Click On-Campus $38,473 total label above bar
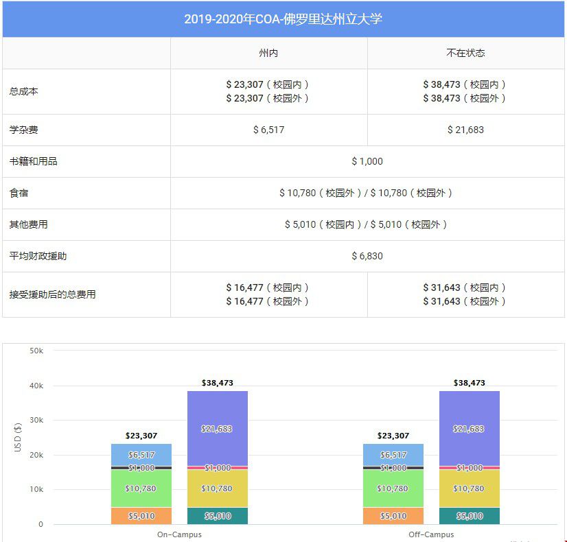 pos(218,383)
